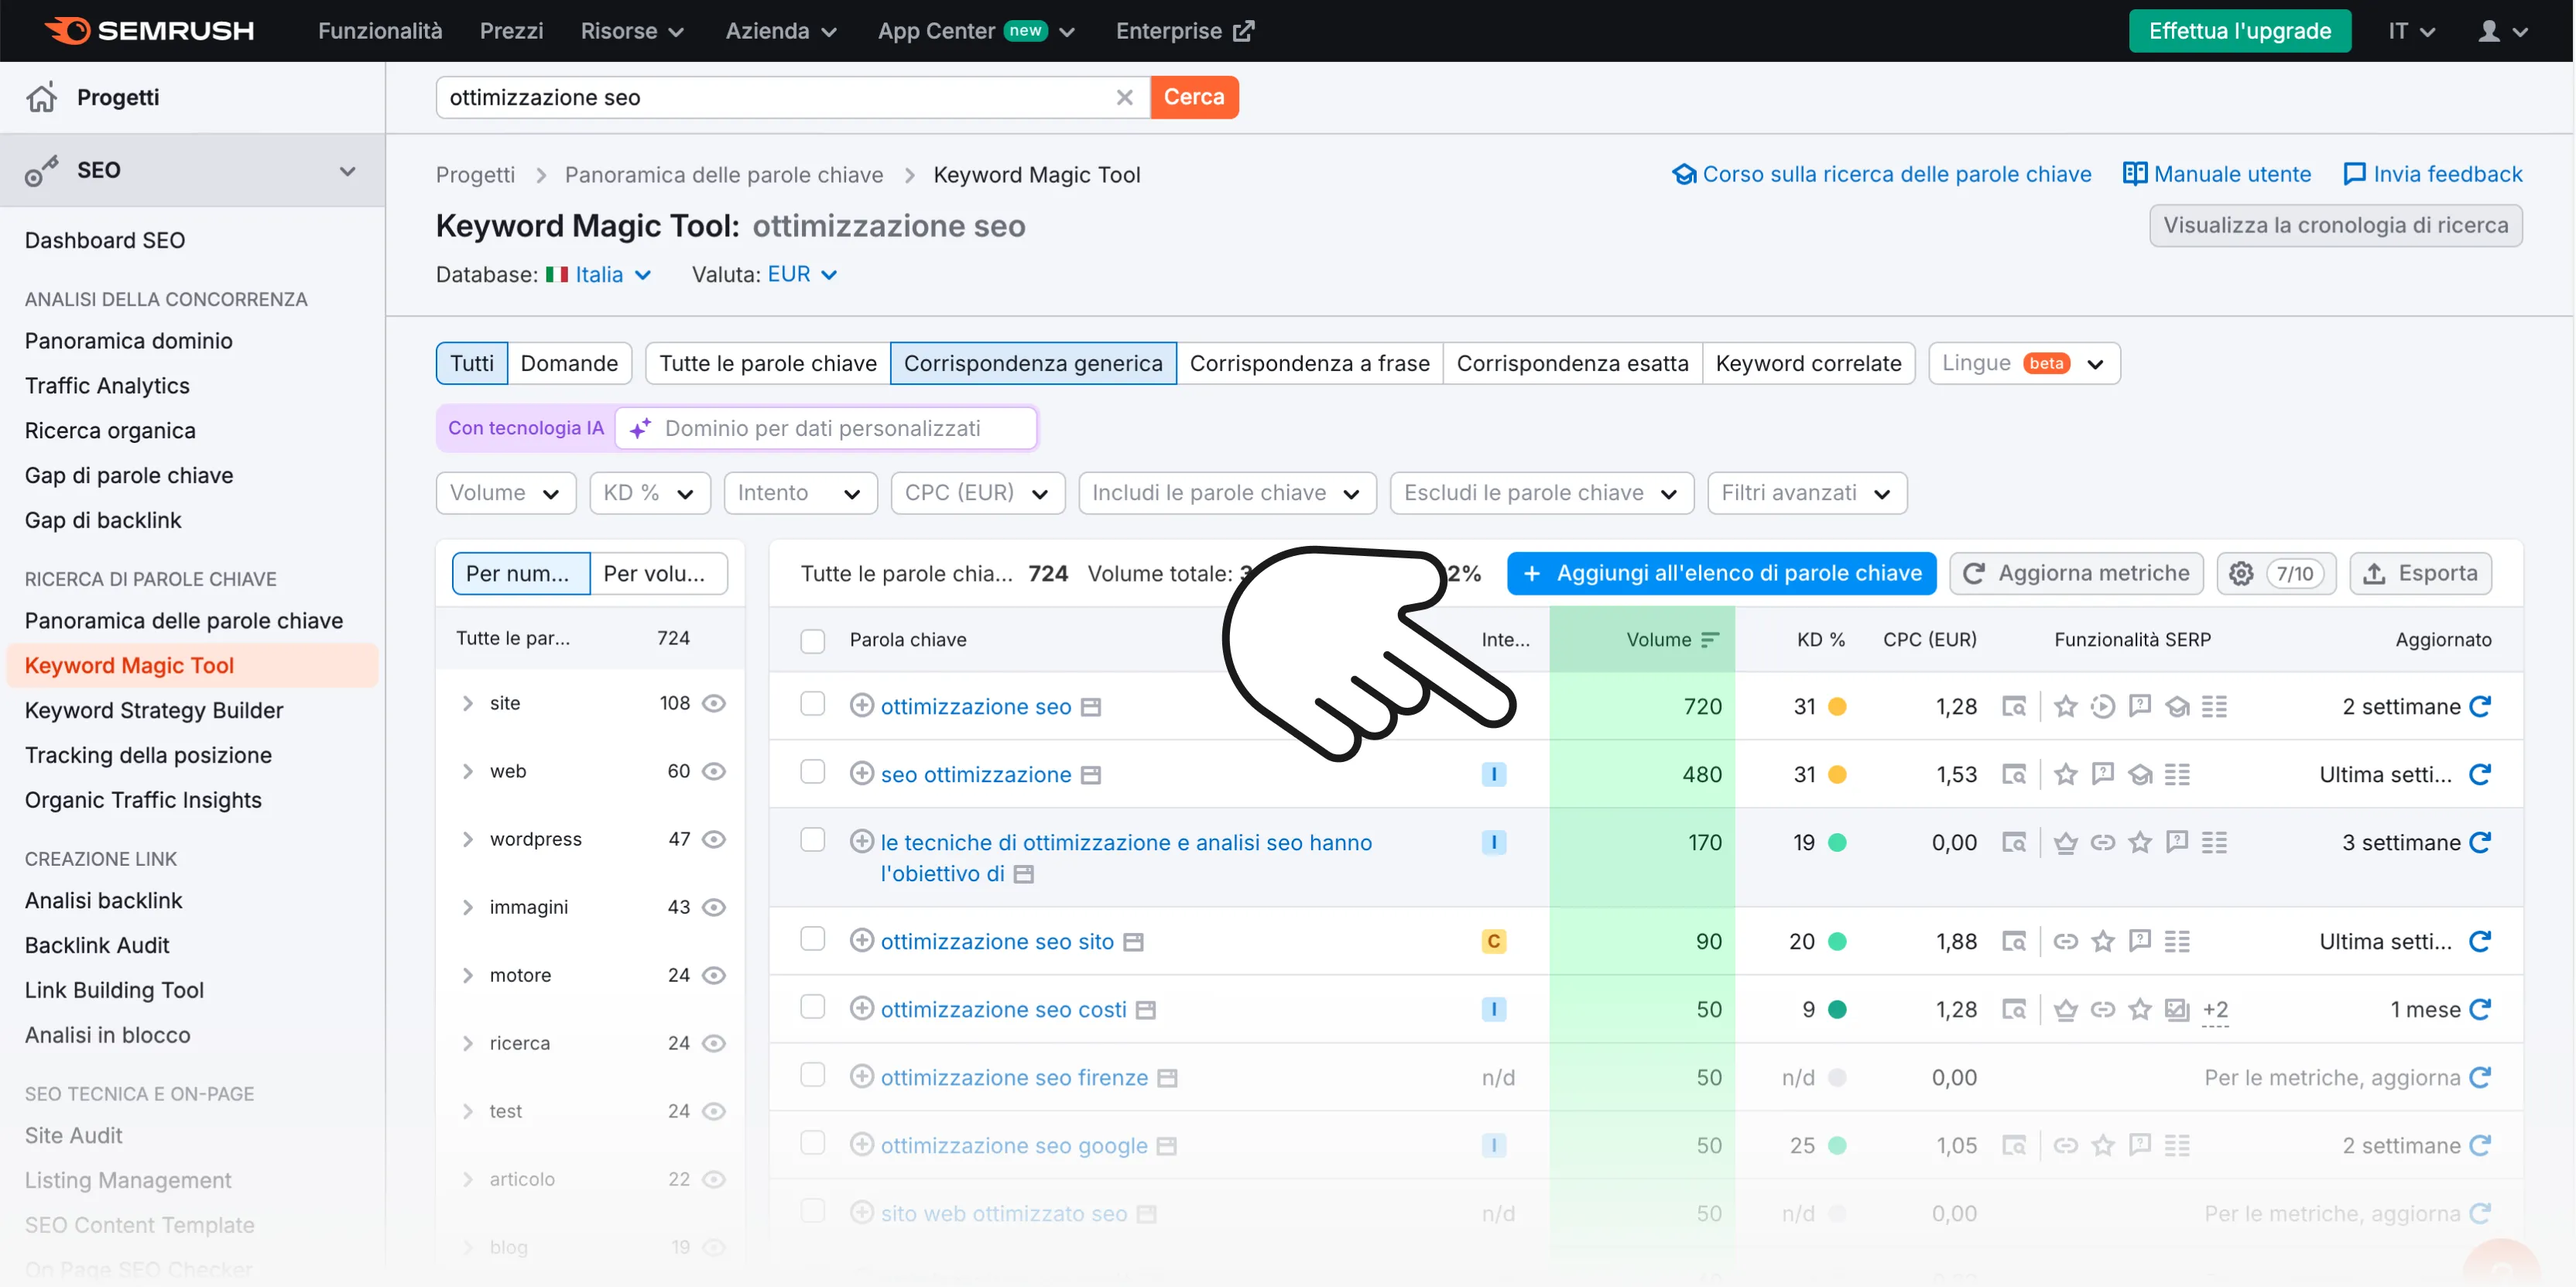
Task: Toggle eye icon for 'site' group
Action: 714,704
